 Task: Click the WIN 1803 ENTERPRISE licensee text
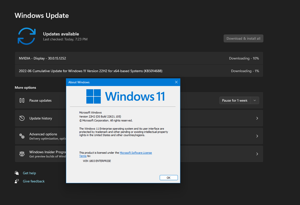pos(97,161)
